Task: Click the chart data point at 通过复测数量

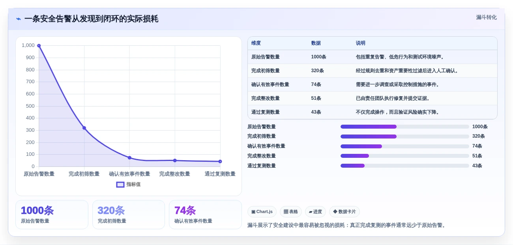Action: click(220, 161)
